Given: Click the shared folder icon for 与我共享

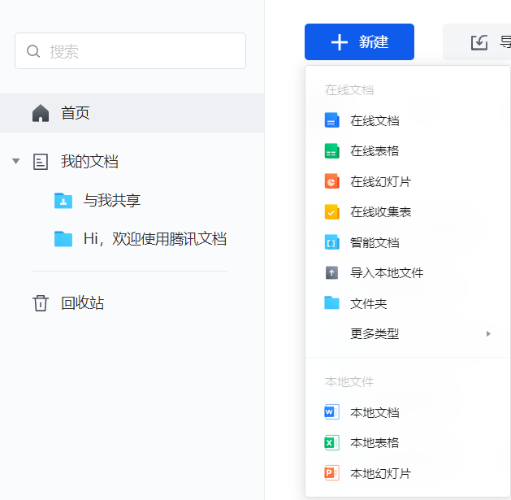Looking at the screenshot, I should point(63,200).
